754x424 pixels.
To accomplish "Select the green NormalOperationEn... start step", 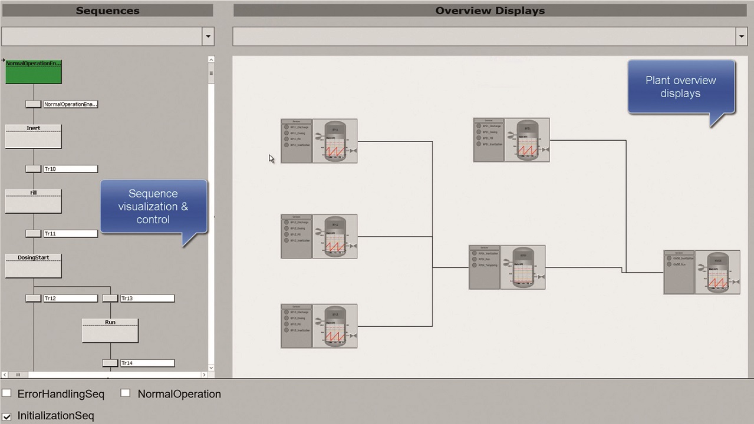I will (x=33, y=72).
